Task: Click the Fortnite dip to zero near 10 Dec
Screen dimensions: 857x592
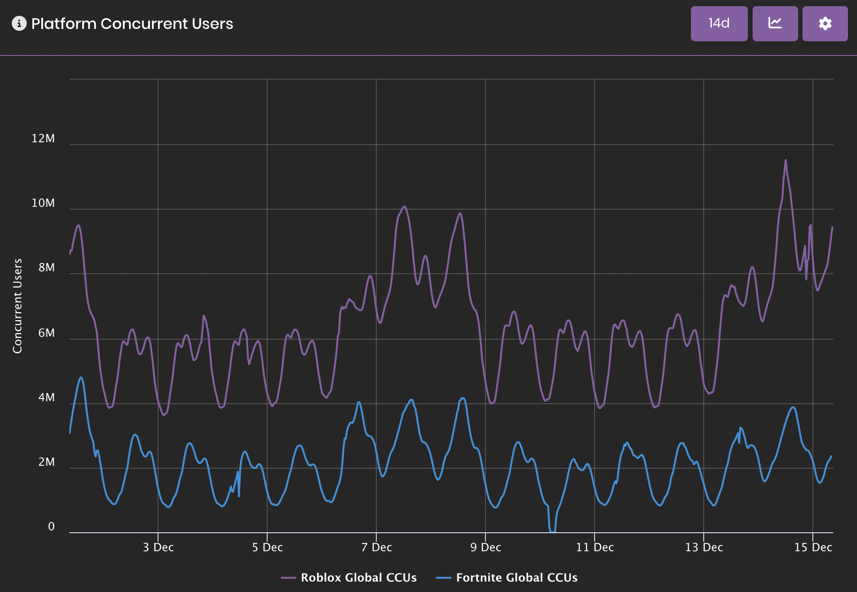Action: tap(552, 531)
